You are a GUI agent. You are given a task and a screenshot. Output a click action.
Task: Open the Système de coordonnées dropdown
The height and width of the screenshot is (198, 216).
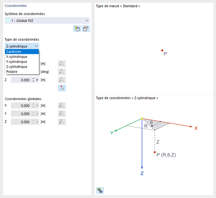[47, 20]
